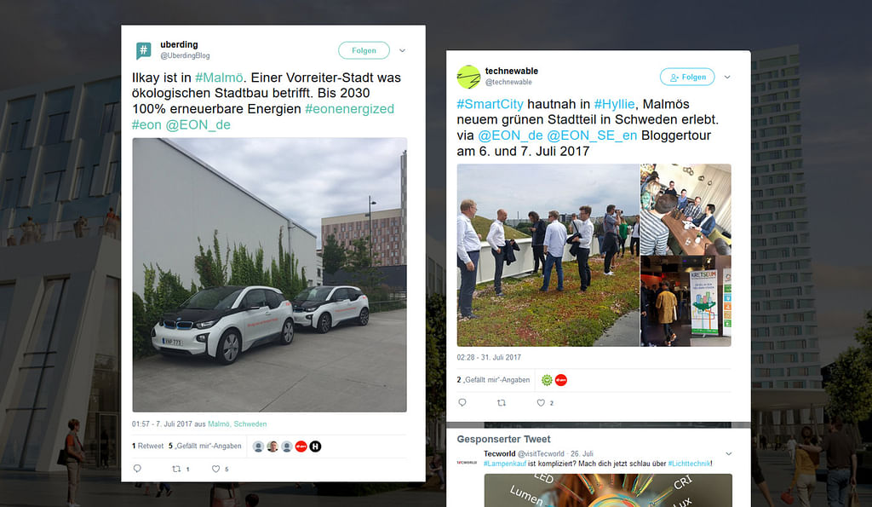Retweet the uberding Malmö tweet
Image resolution: width=872 pixels, height=507 pixels.
176,469
